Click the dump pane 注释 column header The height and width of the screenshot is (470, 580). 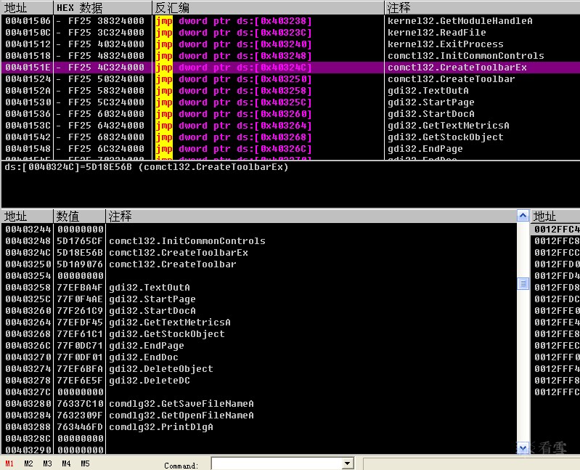coord(311,216)
